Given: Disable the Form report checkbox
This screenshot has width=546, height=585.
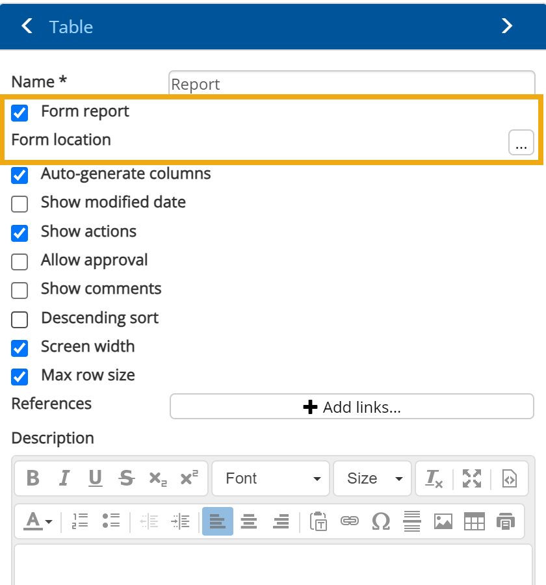Looking at the screenshot, I should (x=19, y=112).
